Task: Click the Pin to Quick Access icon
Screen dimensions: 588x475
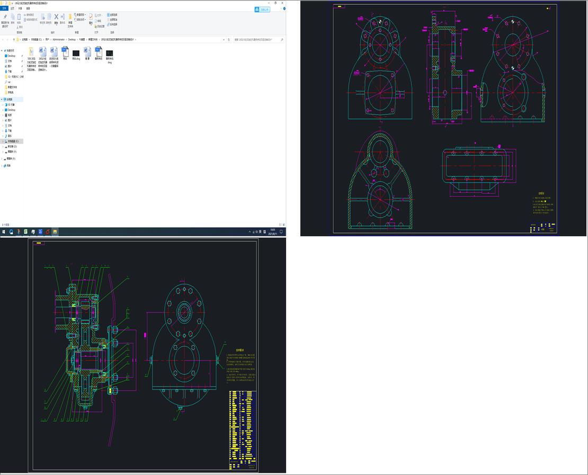Action: 5,18
